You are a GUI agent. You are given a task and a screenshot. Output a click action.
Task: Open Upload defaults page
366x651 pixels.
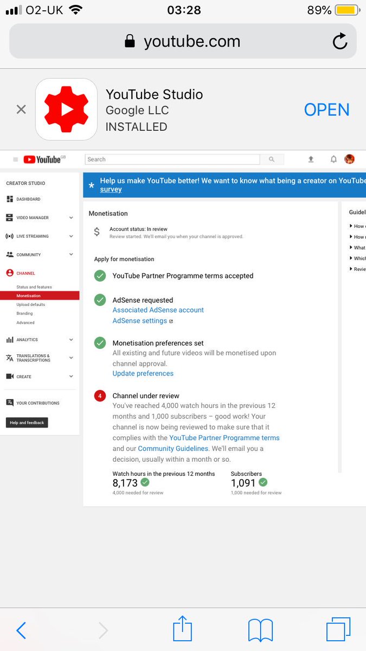pyautogui.click(x=31, y=304)
